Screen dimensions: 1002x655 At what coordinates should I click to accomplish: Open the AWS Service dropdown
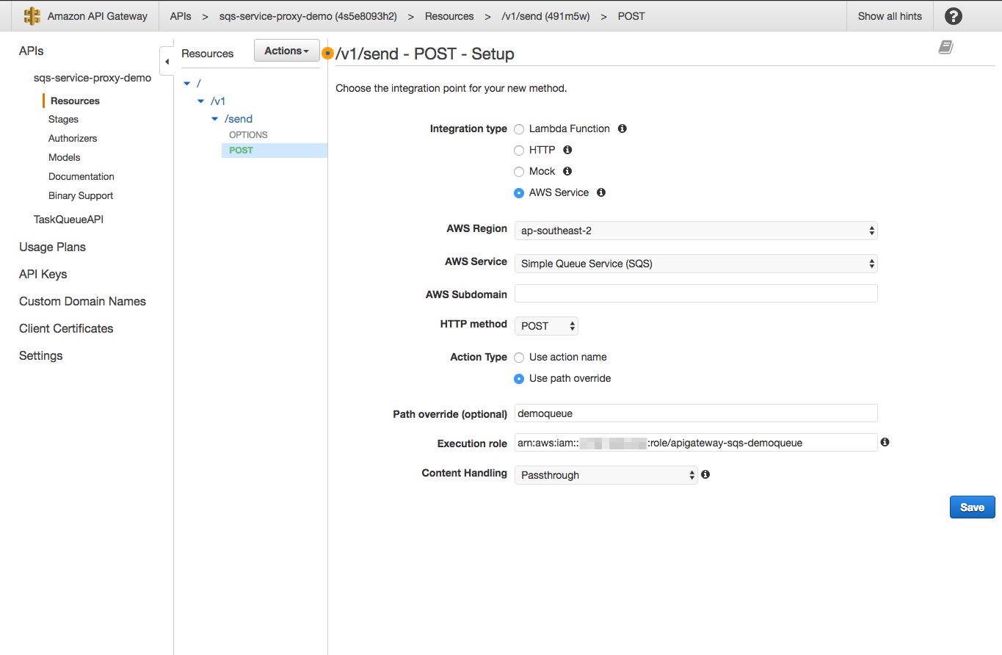point(695,264)
